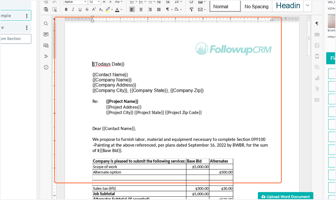
Task: Show nonprinting characters toolbar icon
Action: (x=167, y=9)
